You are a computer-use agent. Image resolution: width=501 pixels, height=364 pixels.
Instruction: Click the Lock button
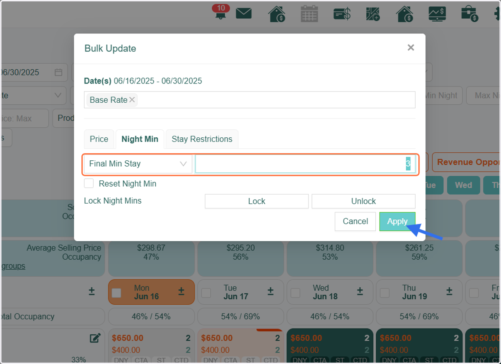pyautogui.click(x=257, y=201)
